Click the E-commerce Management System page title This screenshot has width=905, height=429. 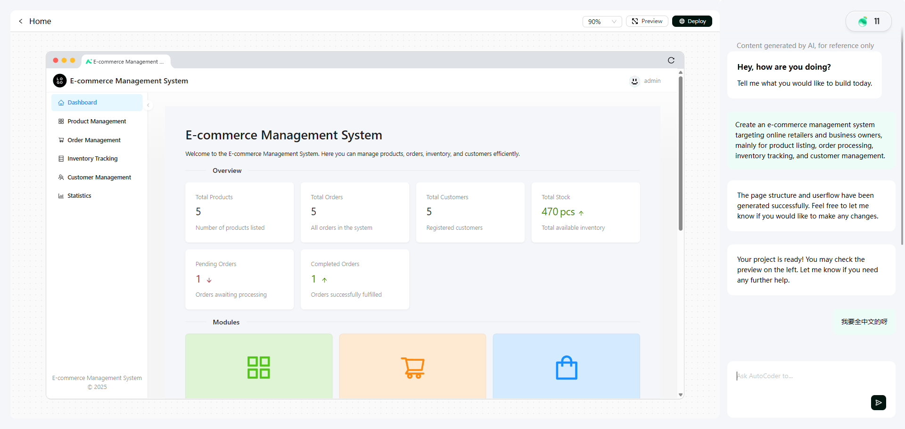point(284,135)
